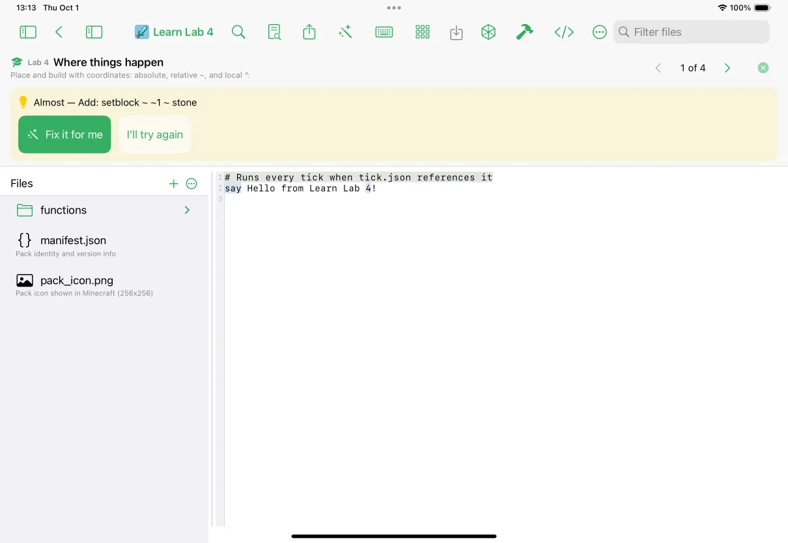Go to previous lab step arrow
The height and width of the screenshot is (543, 788).
(658, 68)
